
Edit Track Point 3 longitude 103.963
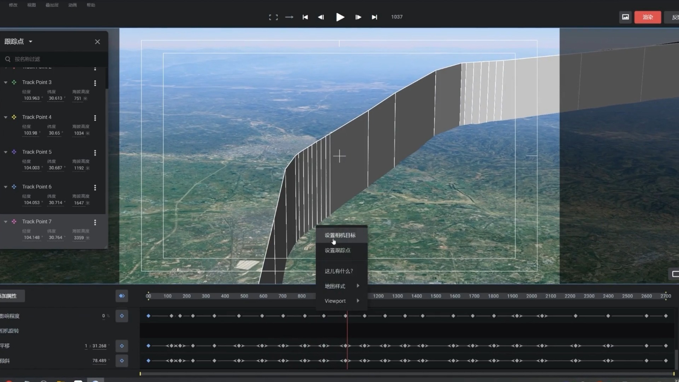tap(32, 98)
